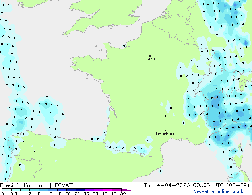Pick the legend swatch between 45 and 50
Image resolution: width=252 pixels, height=195 pixels.
(117, 190)
